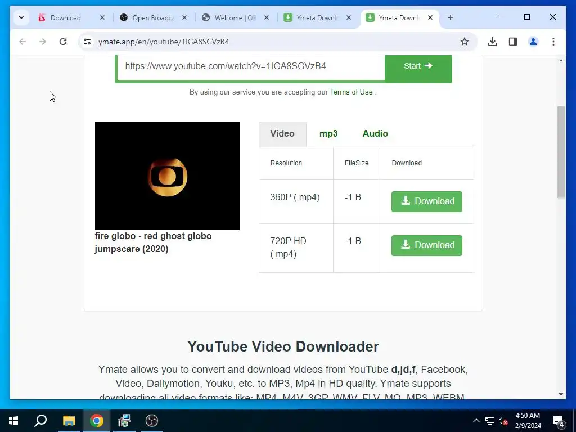Select the Video tab
Screen dimensions: 576x432
pos(282,134)
